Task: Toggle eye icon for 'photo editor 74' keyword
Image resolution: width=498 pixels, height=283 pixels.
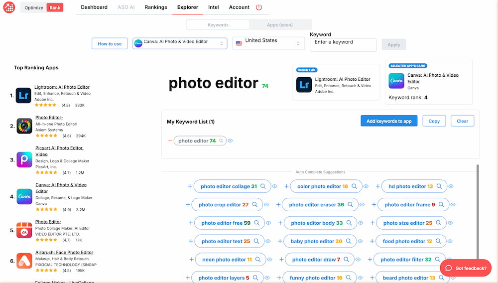Action: (x=230, y=141)
